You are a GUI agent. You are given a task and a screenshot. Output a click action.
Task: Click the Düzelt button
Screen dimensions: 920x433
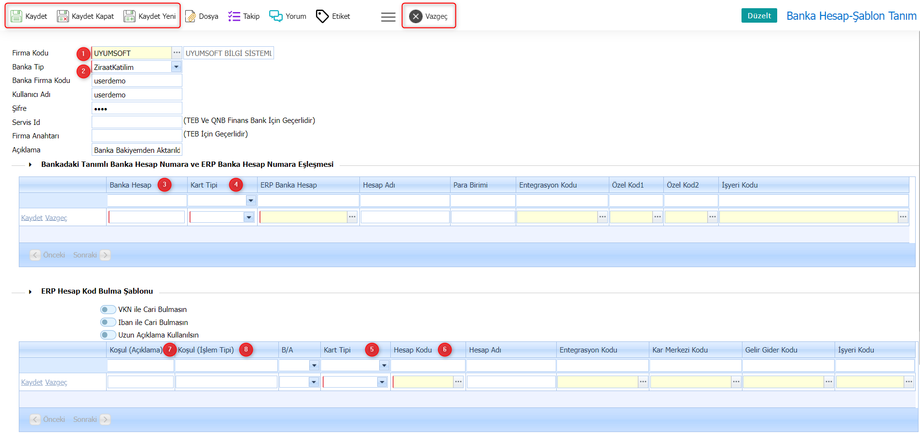pyautogui.click(x=759, y=15)
